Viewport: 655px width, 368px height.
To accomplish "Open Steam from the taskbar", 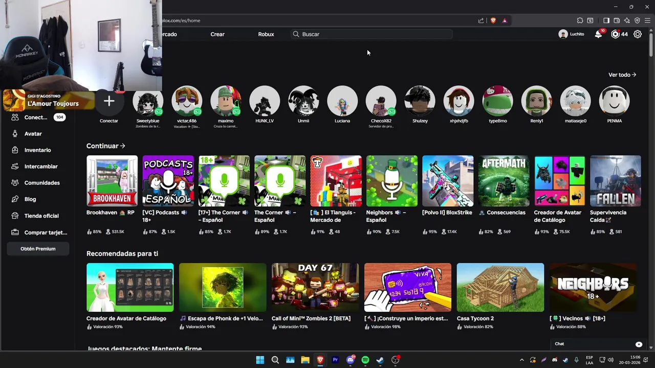I will click(x=380, y=360).
